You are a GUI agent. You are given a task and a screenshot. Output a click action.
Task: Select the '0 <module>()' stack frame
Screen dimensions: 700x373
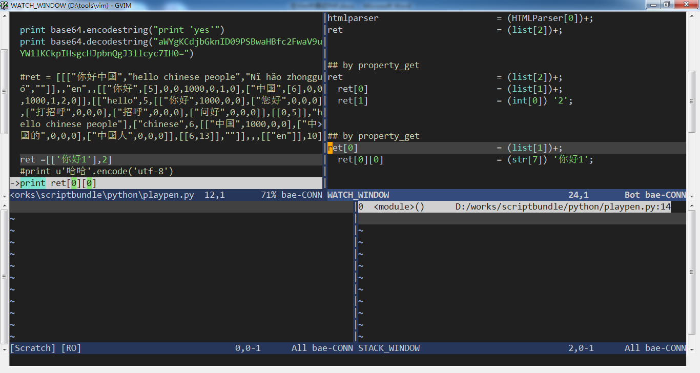point(392,207)
